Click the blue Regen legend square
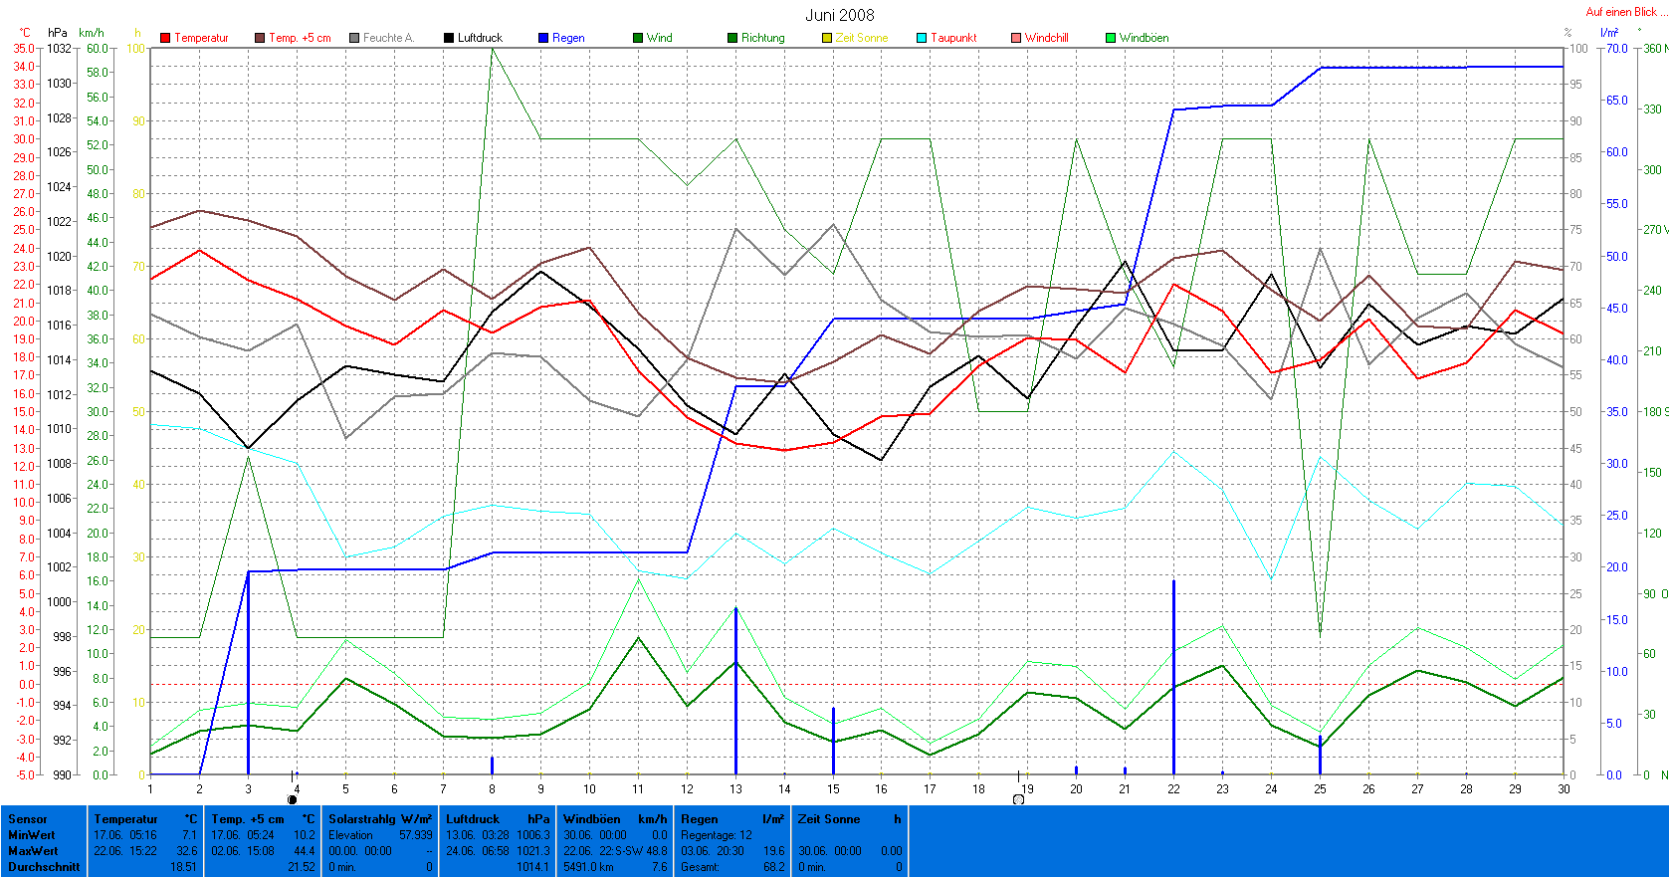 (x=543, y=38)
